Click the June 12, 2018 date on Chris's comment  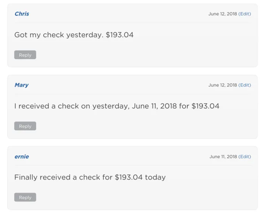point(223,14)
